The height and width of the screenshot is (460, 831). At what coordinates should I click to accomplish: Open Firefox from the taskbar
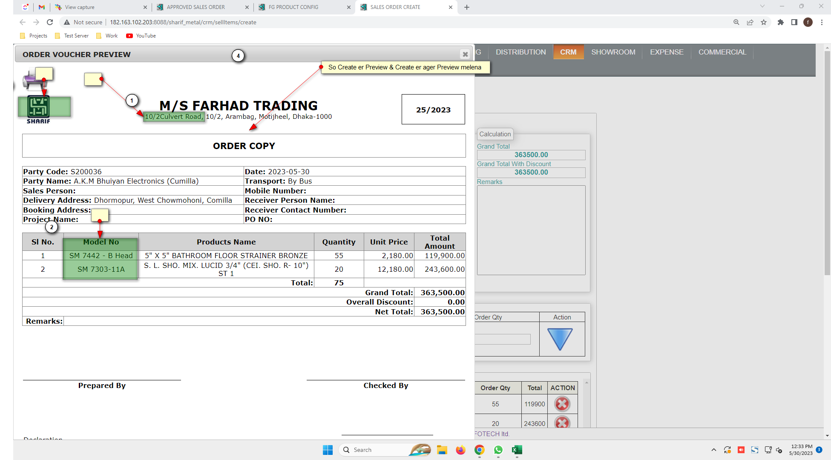click(460, 450)
